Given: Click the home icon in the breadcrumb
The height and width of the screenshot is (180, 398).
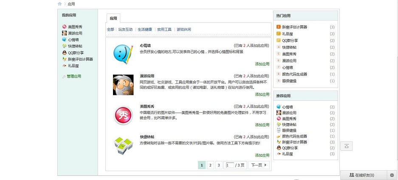Looking at the screenshot, I should [x=59, y=4].
